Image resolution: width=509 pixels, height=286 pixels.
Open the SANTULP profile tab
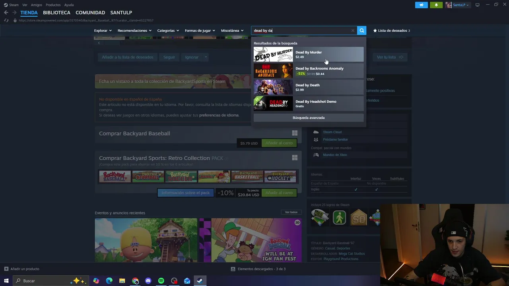121,13
